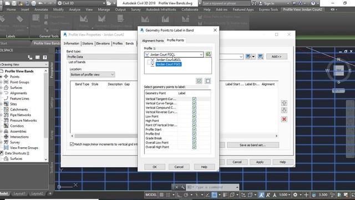Open the 1:500 annotation scale dropdown
This screenshot has width=355, height=200.
click(x=285, y=195)
